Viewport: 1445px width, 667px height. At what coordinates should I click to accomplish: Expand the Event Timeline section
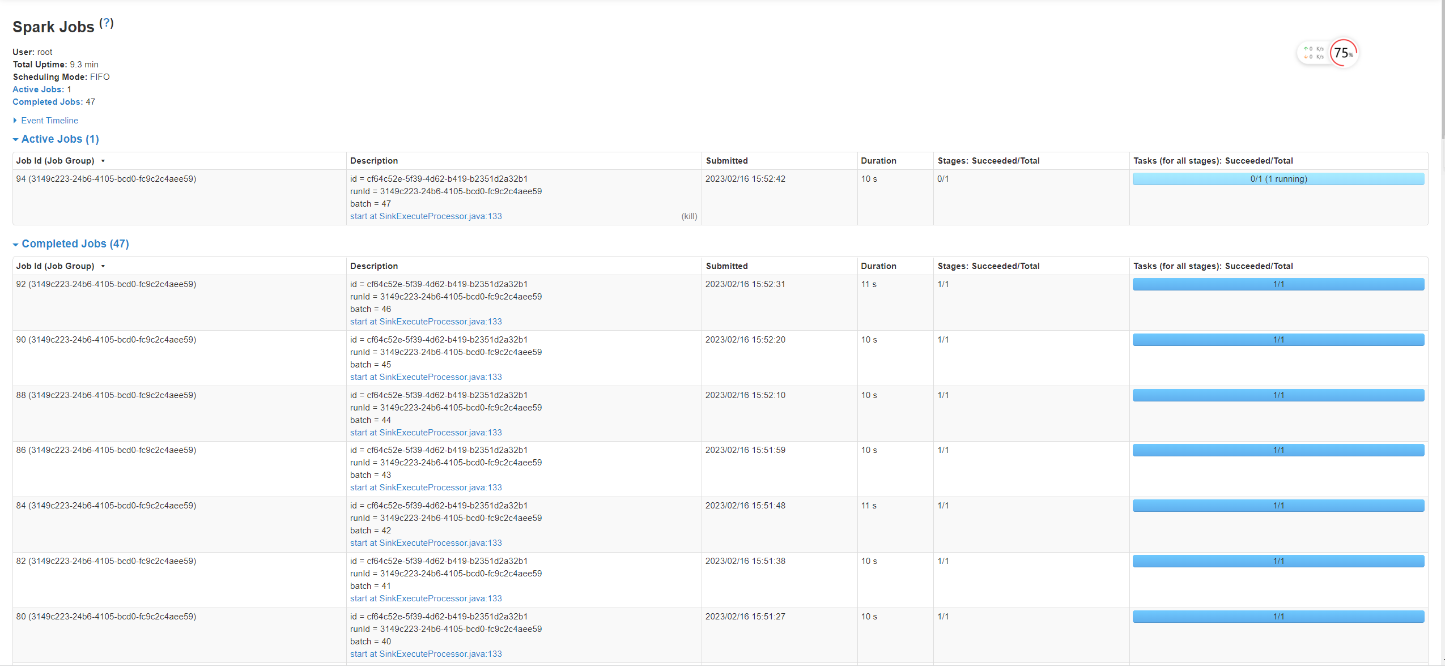coord(49,121)
